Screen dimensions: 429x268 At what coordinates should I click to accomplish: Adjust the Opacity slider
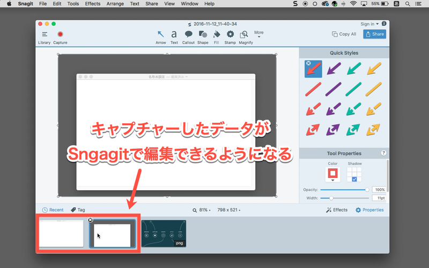point(345,190)
